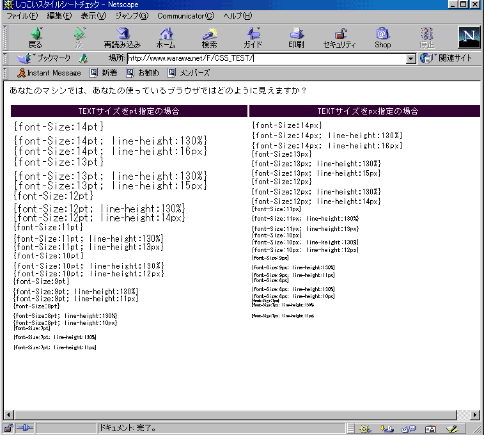Open the 編集(E) menu
This screenshot has width=484, height=435.
[x=59, y=16]
